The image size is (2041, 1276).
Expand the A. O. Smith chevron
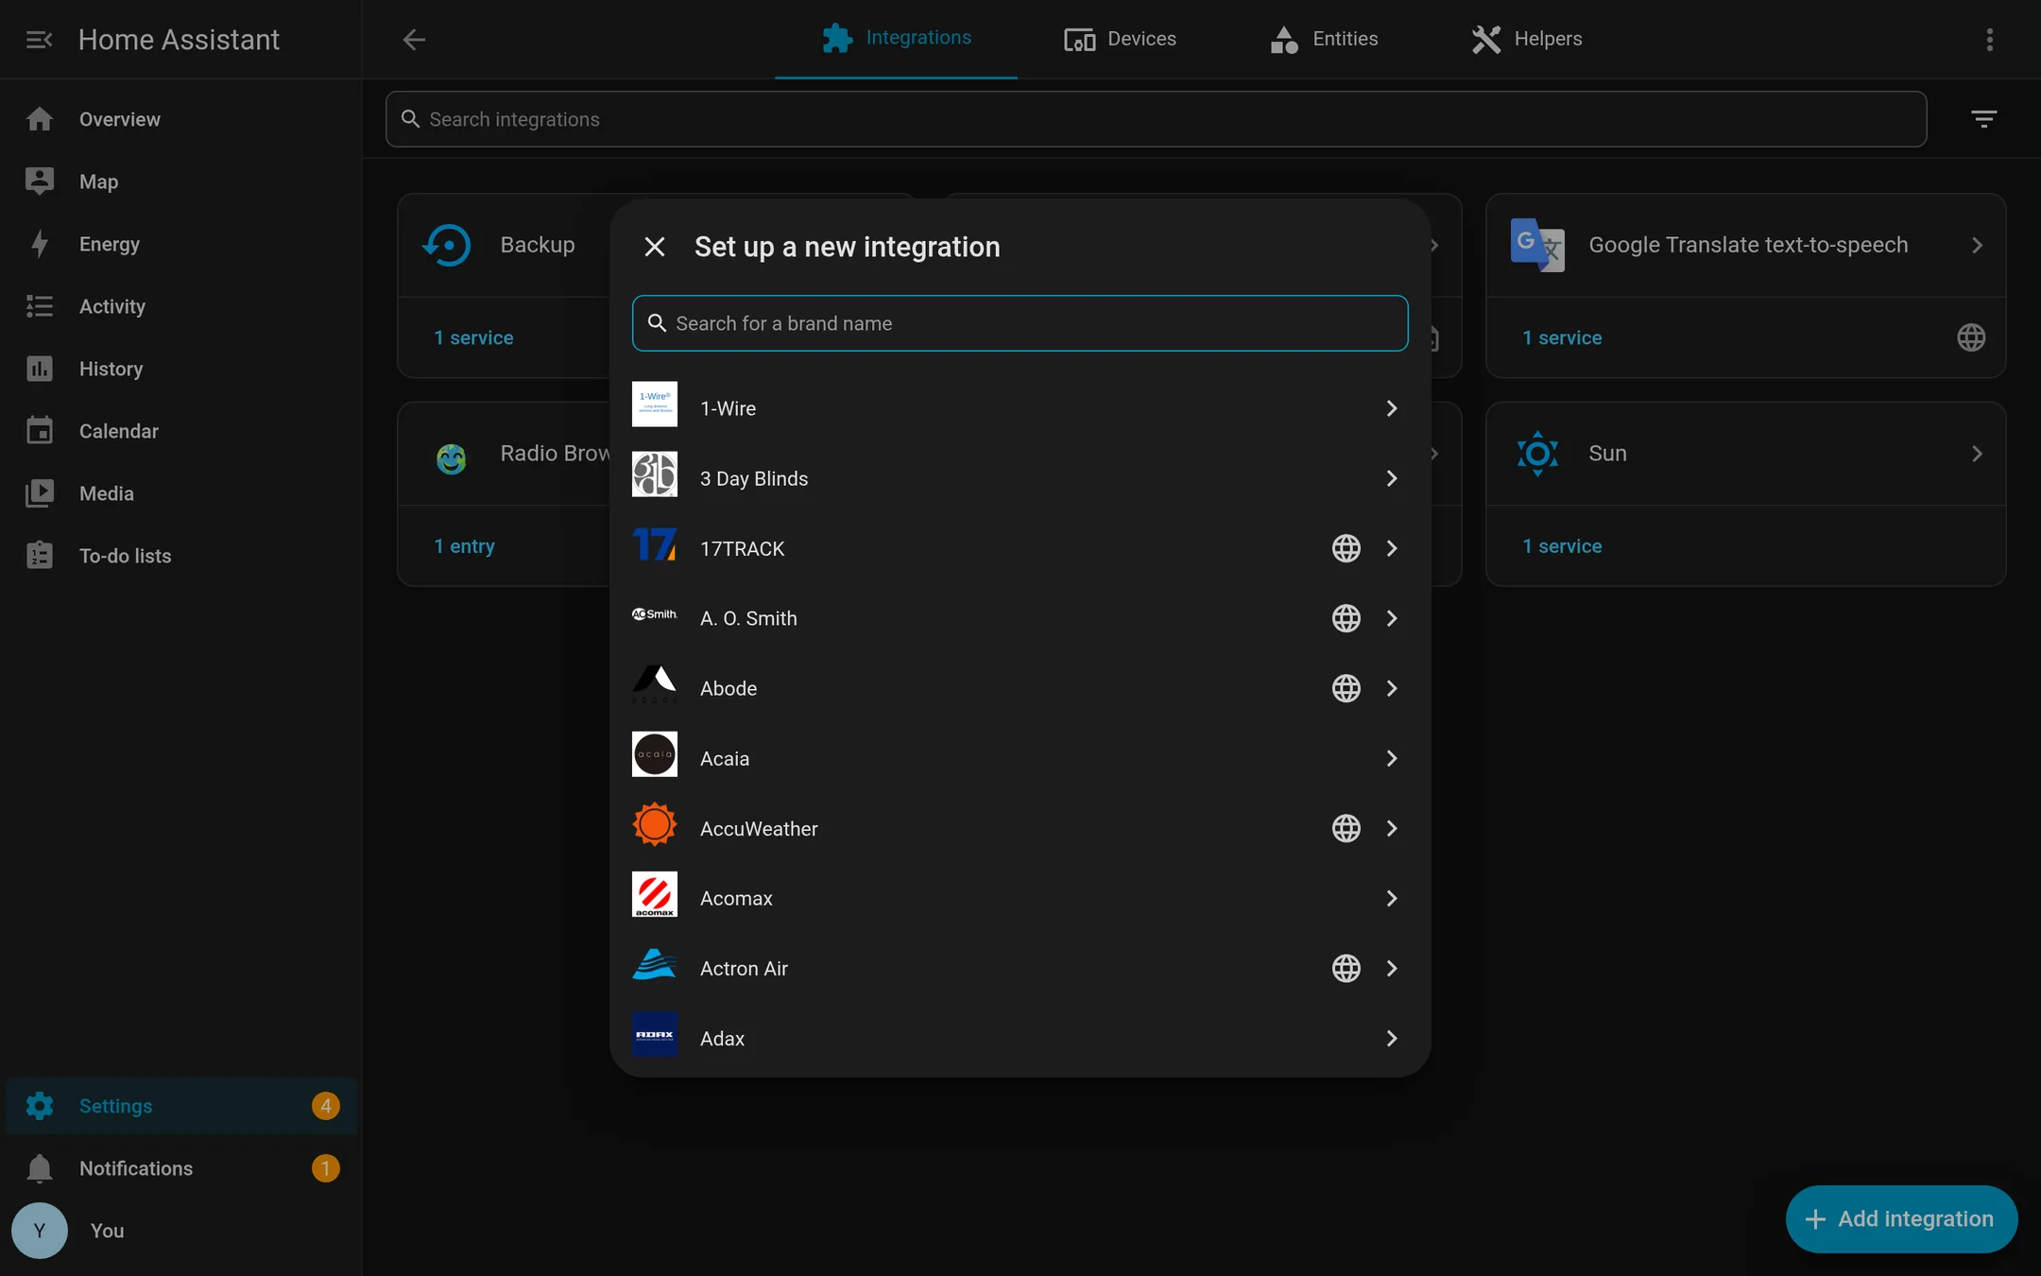pos(1392,618)
